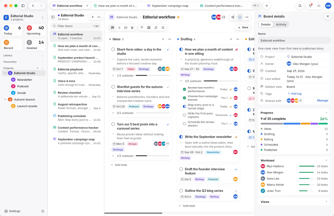The width and height of the screenshot is (334, 216).
Task: Collapse the Autumn launch project
Action: [x=5, y=99]
